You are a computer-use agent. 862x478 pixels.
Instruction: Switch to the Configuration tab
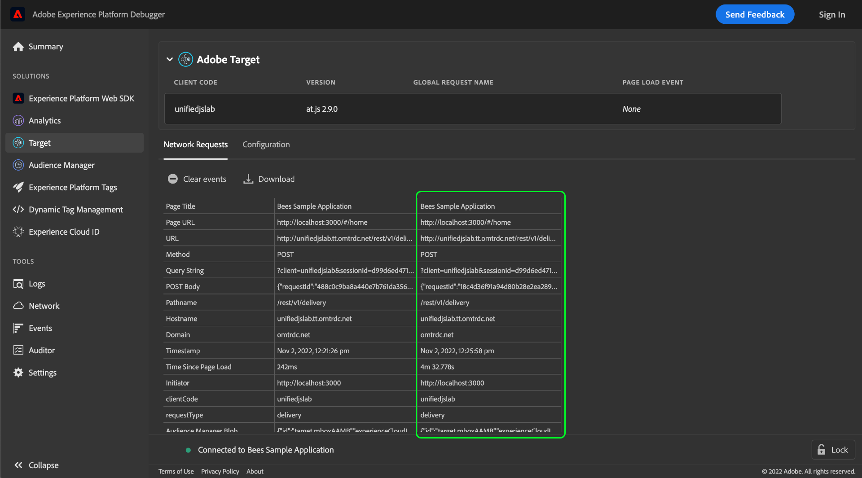(266, 145)
